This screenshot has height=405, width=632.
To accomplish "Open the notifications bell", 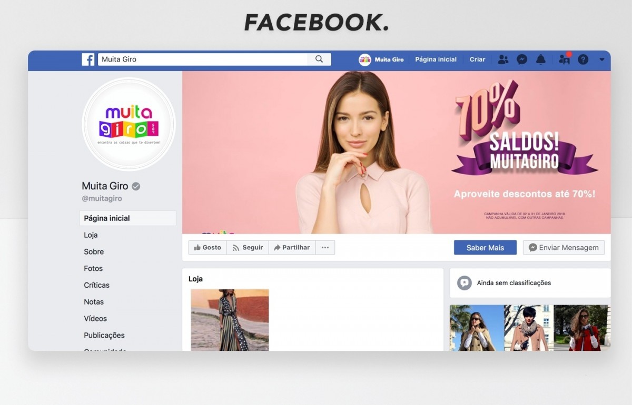I will click(541, 59).
